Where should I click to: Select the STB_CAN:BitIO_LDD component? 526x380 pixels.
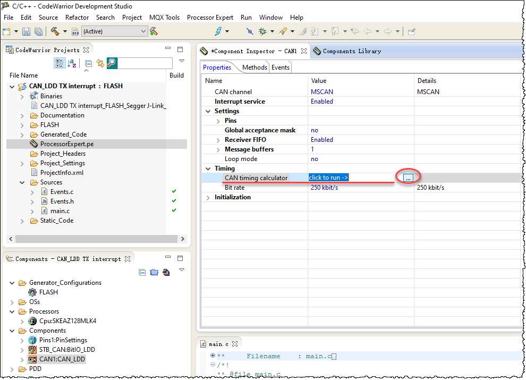(x=67, y=350)
